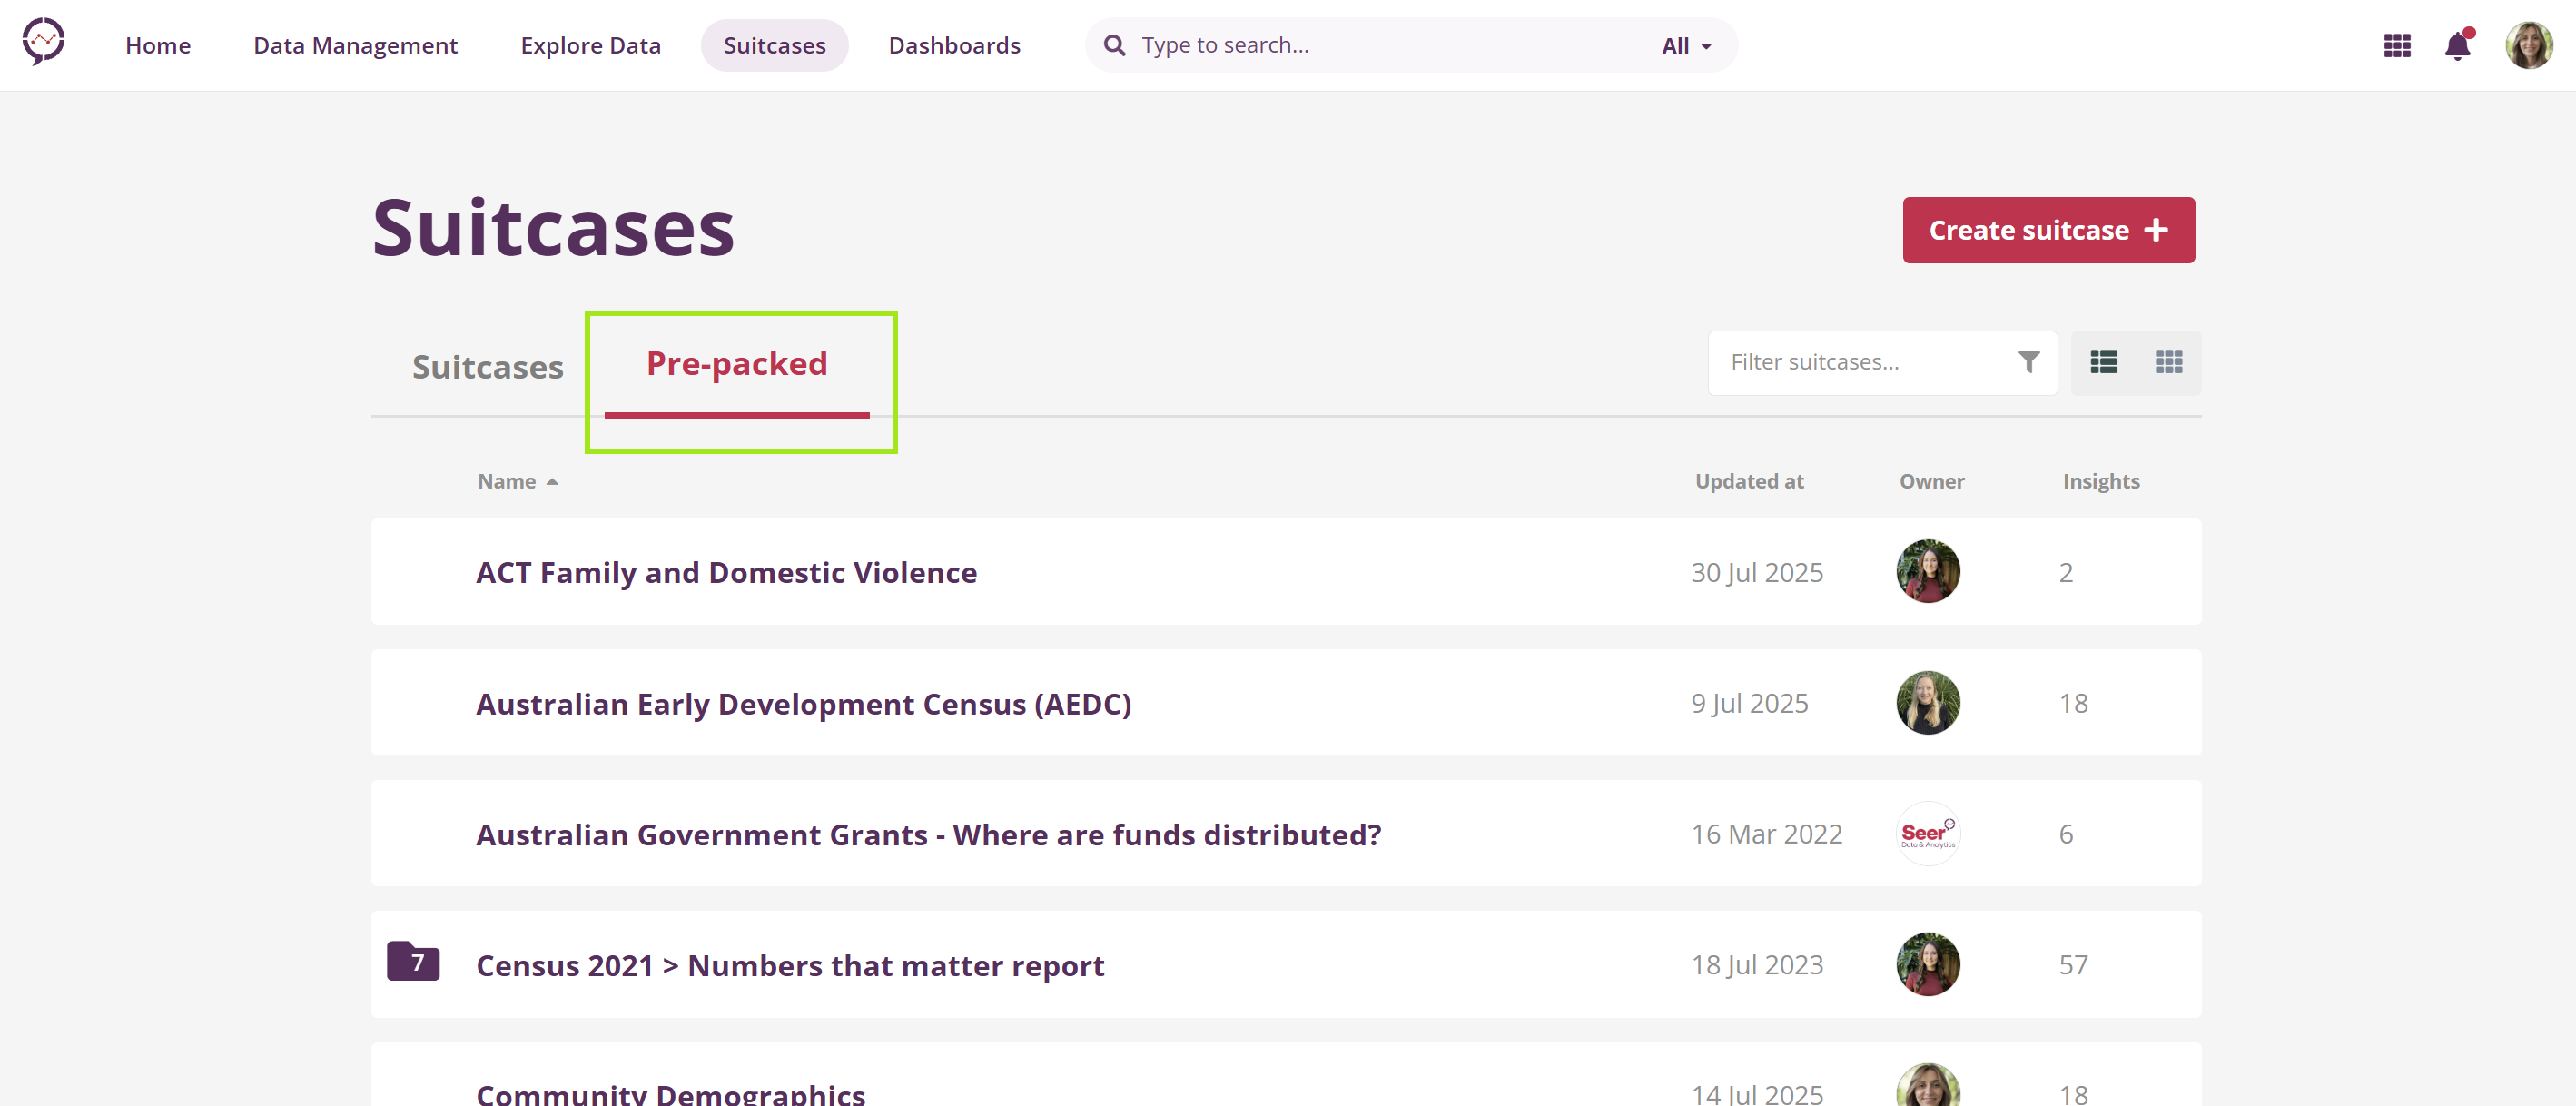Click the Create suitcase button

(2047, 230)
